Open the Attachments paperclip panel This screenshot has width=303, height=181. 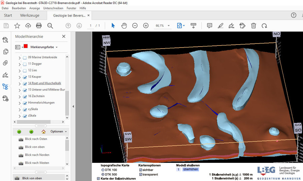[x=5, y=63]
